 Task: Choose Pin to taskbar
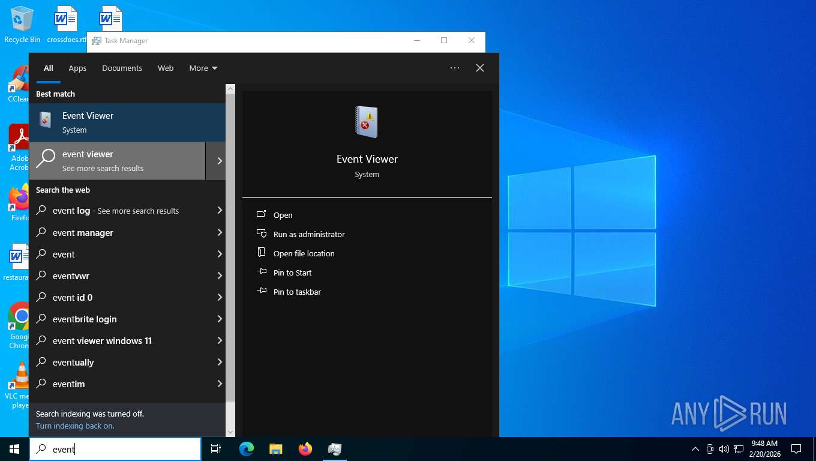click(297, 292)
